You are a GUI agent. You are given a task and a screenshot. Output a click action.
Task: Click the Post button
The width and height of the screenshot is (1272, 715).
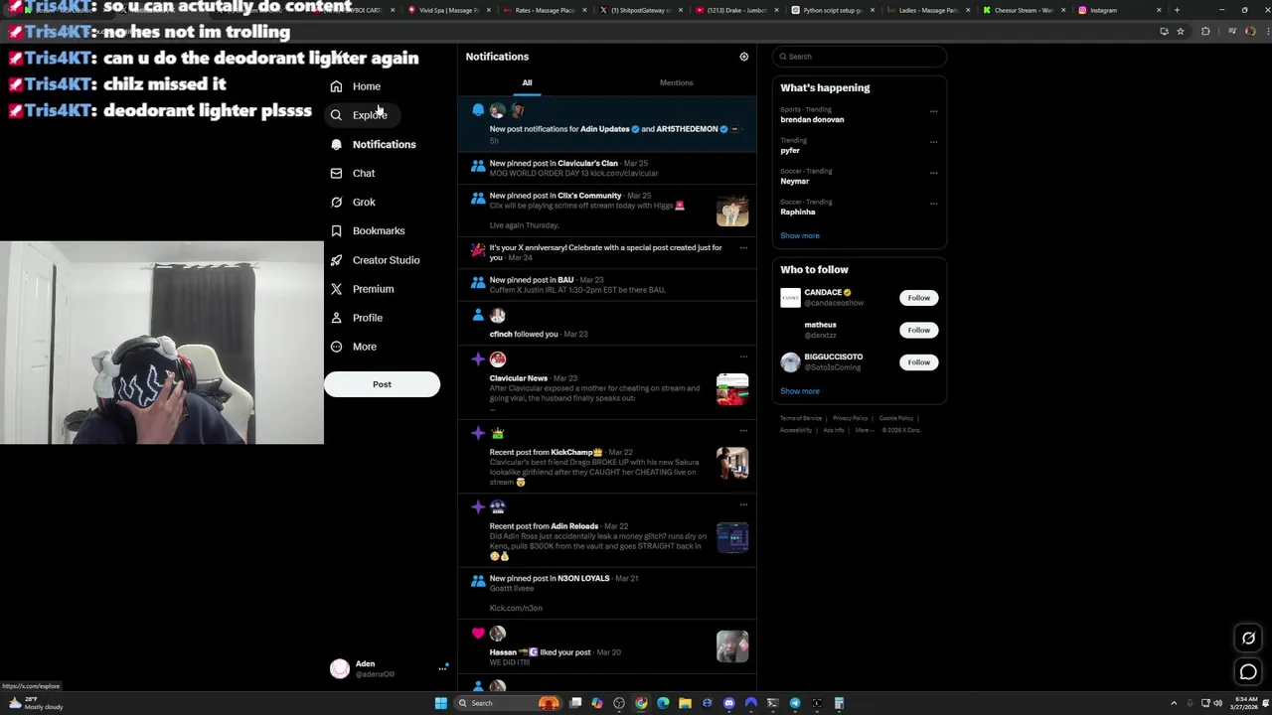pos(382,384)
